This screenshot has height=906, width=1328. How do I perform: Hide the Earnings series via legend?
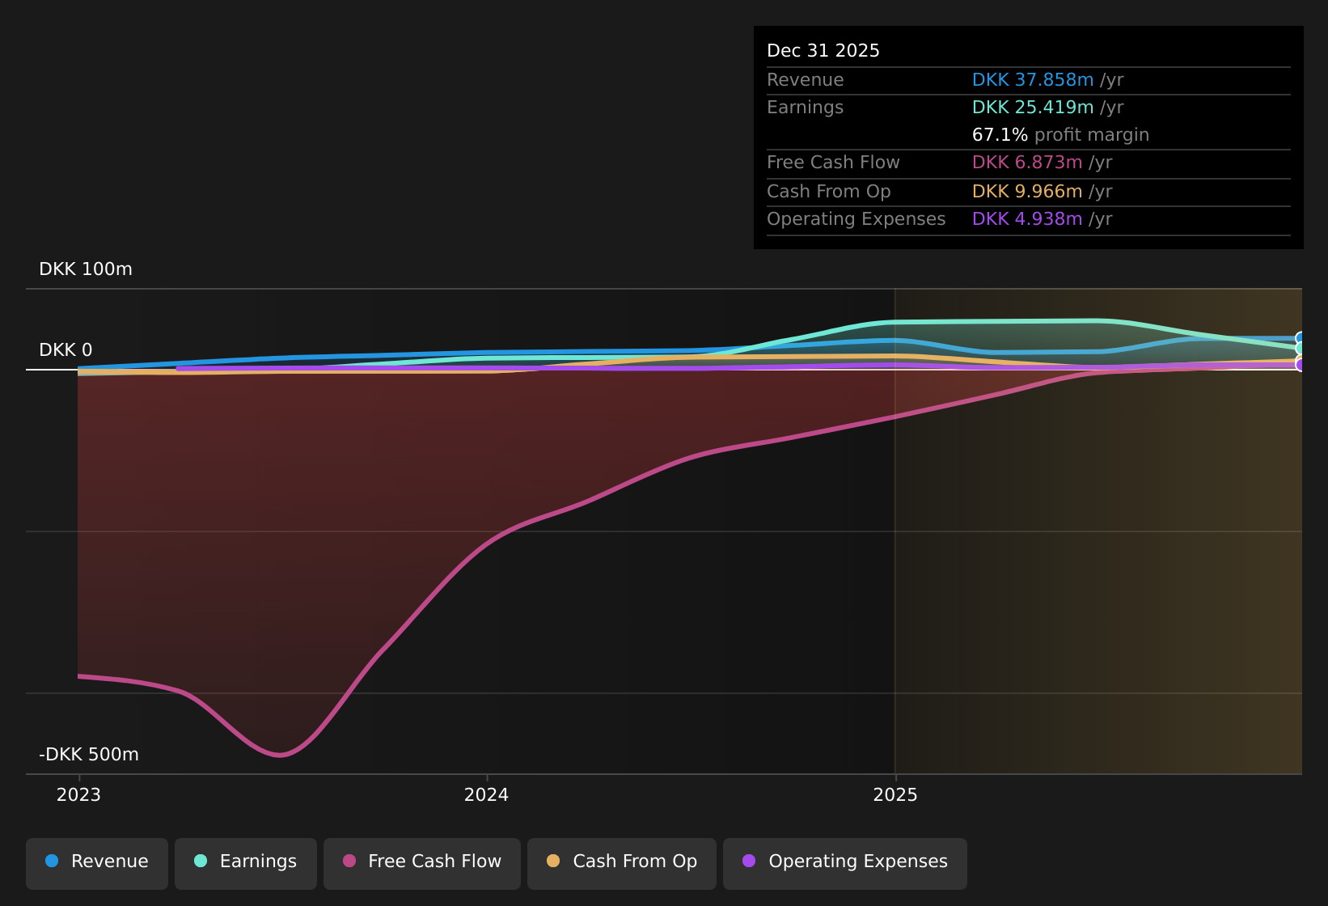[246, 862]
